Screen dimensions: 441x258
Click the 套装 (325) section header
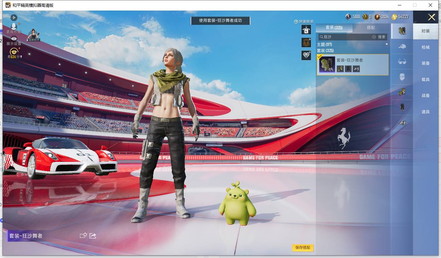pyautogui.click(x=325, y=50)
